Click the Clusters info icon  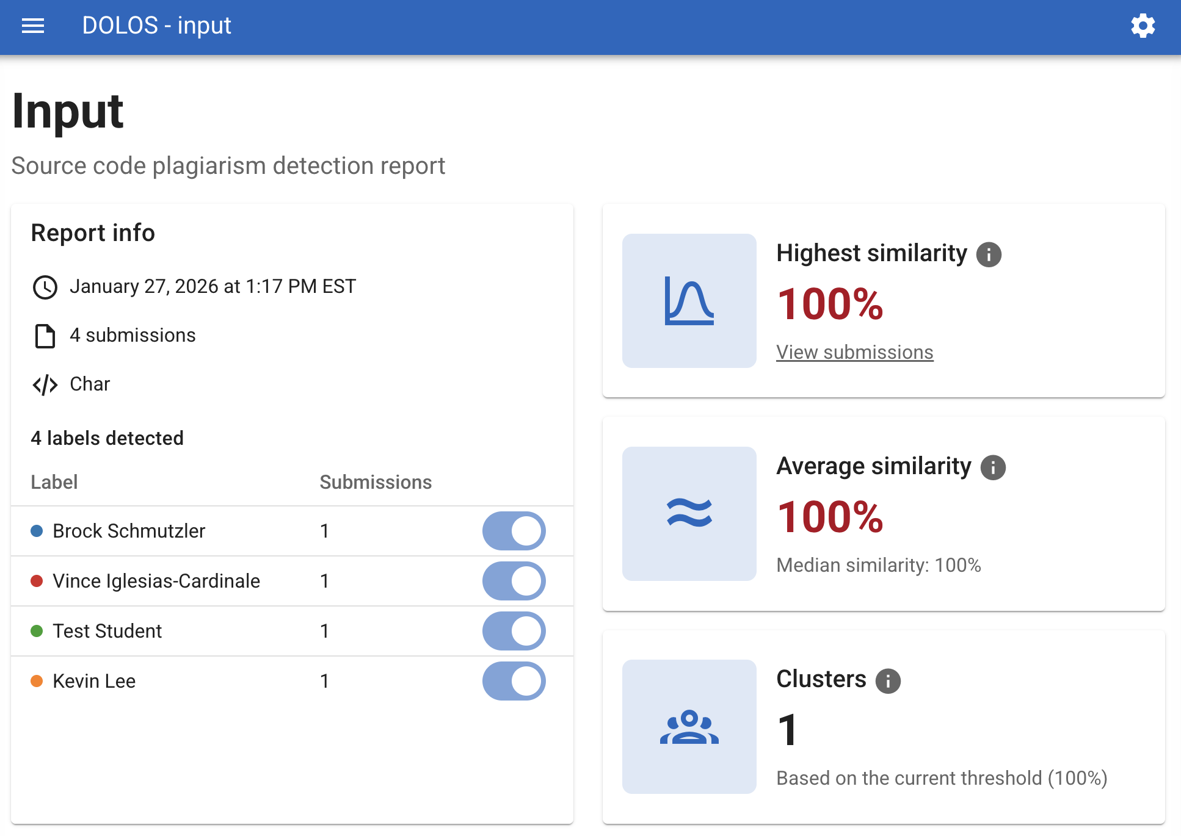click(x=888, y=681)
